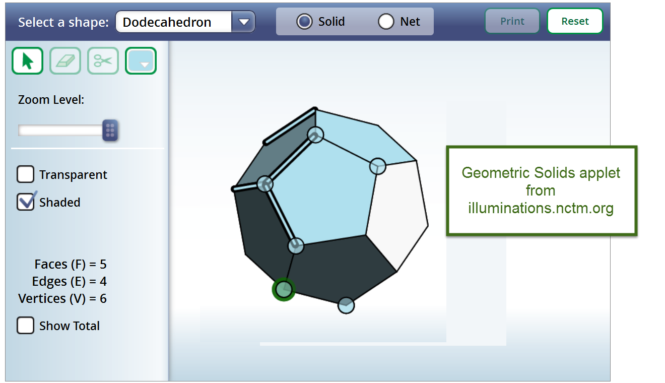Image resolution: width=665 pixels, height=383 pixels.
Task: Click the highlighted green vertex on the dodecahedron
Action: (283, 290)
